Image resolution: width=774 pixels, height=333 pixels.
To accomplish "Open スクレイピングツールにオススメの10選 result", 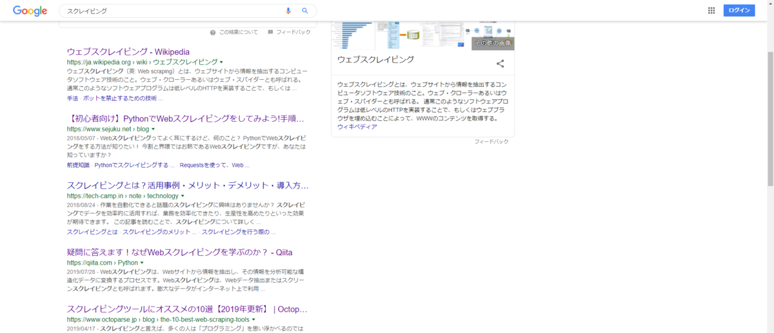I will [188, 309].
